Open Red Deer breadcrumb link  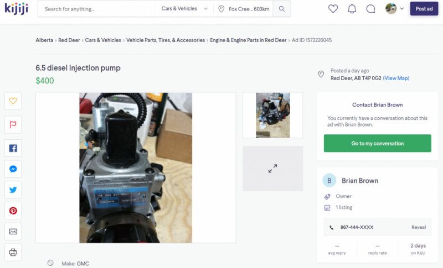70,40
